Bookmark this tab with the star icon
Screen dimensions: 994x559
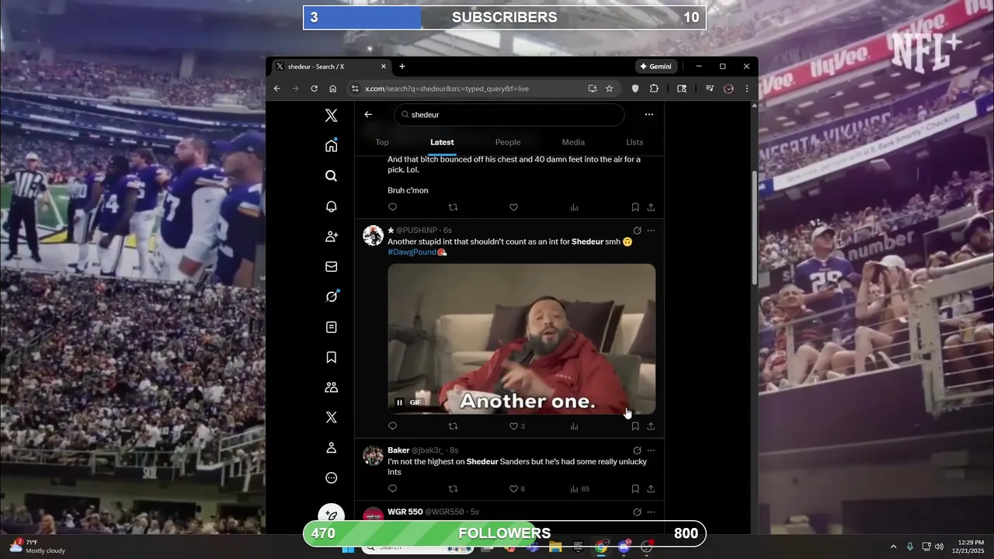tap(610, 89)
